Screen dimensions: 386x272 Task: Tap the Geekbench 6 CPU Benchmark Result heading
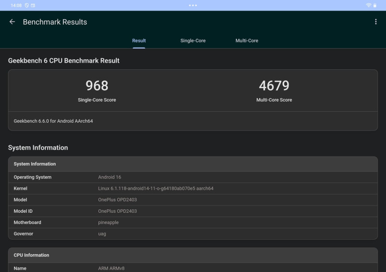pyautogui.click(x=64, y=61)
